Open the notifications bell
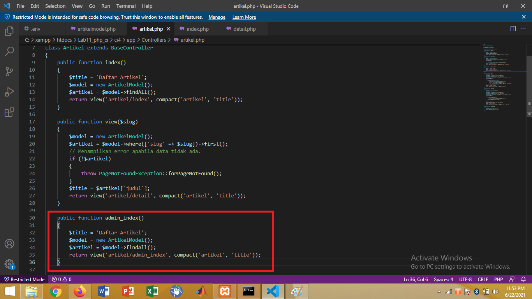Viewport: 532px width, 299px height. (524, 279)
